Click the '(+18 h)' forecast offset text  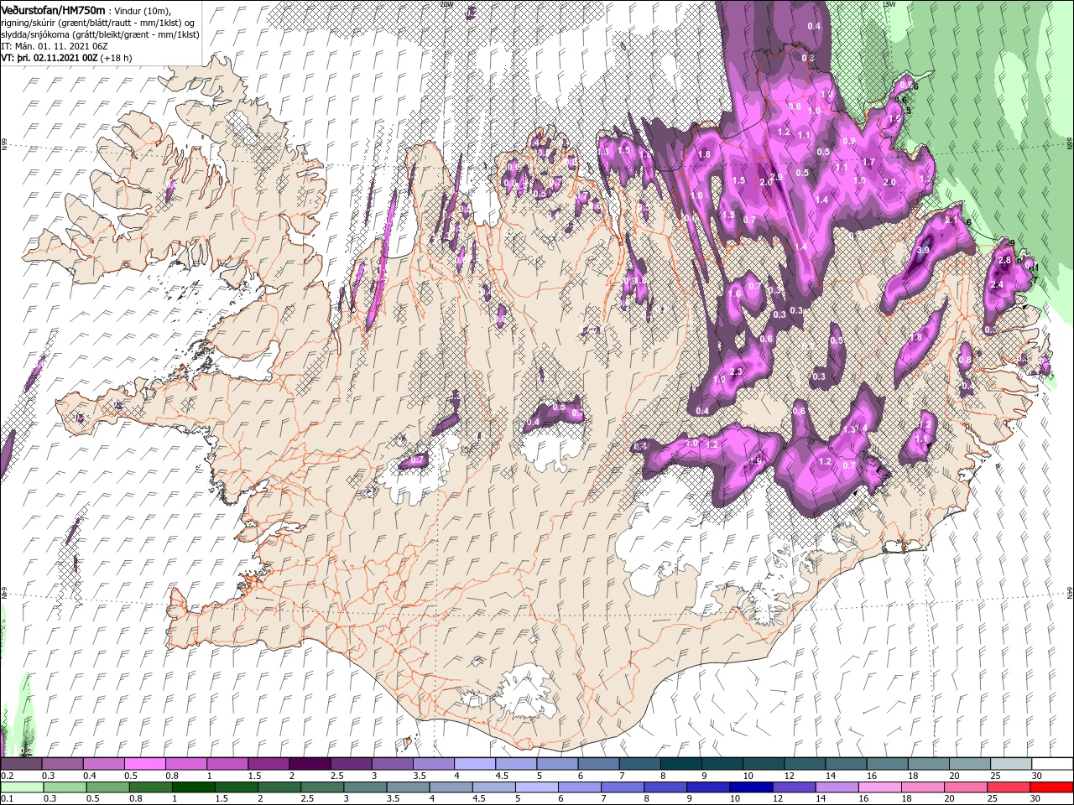pos(116,59)
